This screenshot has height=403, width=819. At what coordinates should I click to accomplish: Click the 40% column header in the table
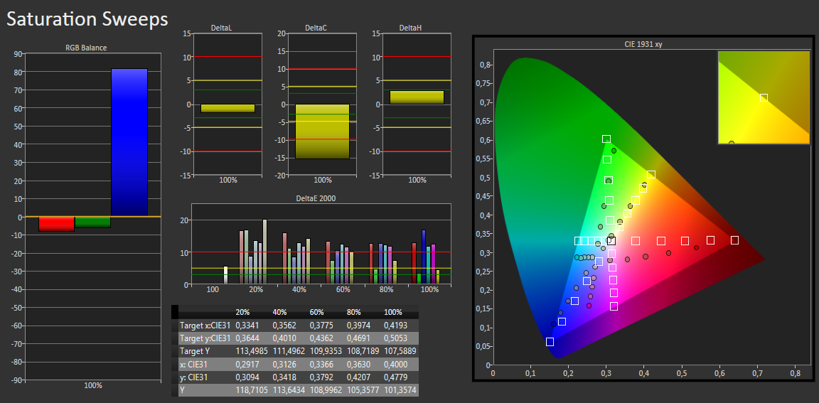[279, 312]
